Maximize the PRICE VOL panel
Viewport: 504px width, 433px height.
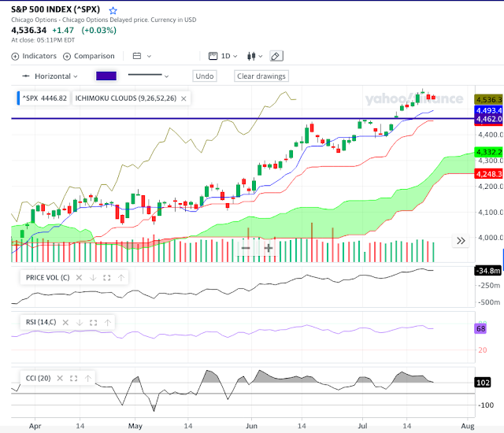tap(107, 278)
